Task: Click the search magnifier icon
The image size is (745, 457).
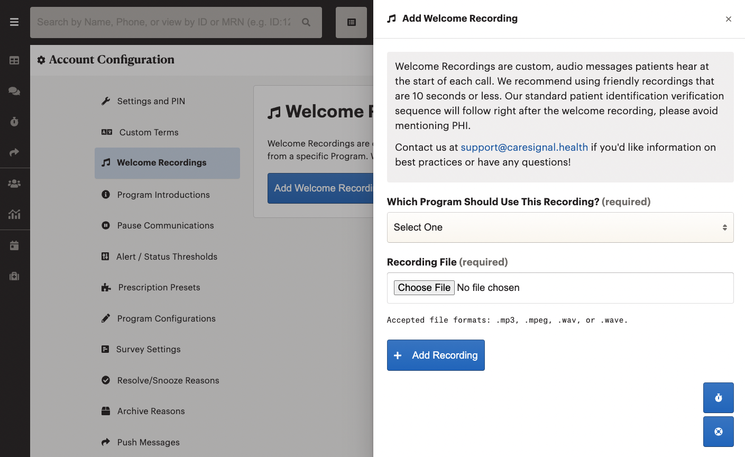Action: 306,22
